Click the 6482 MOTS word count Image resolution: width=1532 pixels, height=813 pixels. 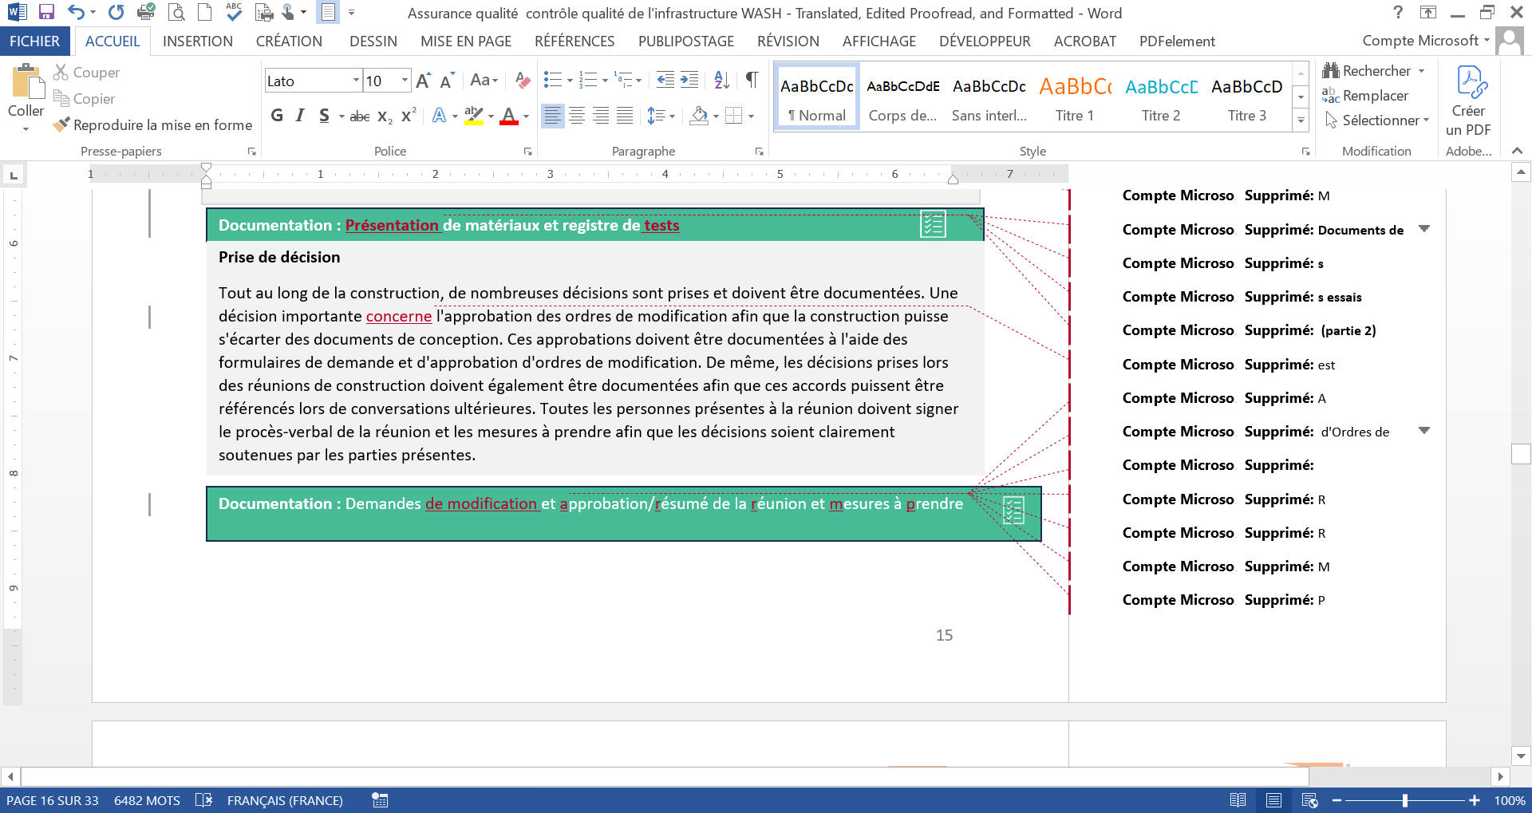click(x=147, y=800)
